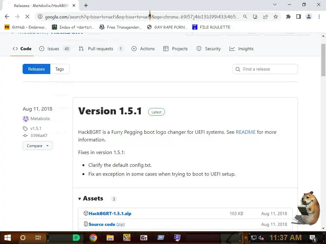Open the Version 1.5.1 release title
Screen dimensions: 326x244
(x=110, y=111)
